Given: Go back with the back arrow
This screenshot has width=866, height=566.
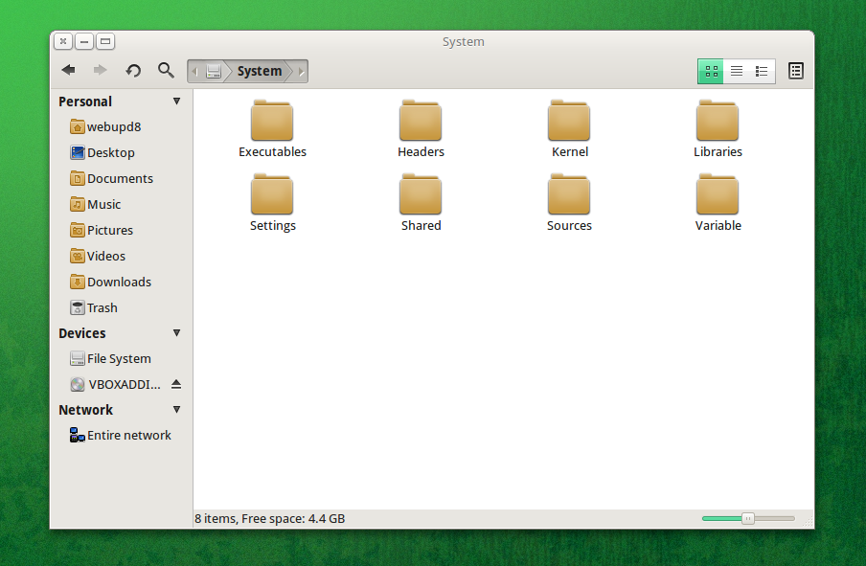Looking at the screenshot, I should 68,70.
